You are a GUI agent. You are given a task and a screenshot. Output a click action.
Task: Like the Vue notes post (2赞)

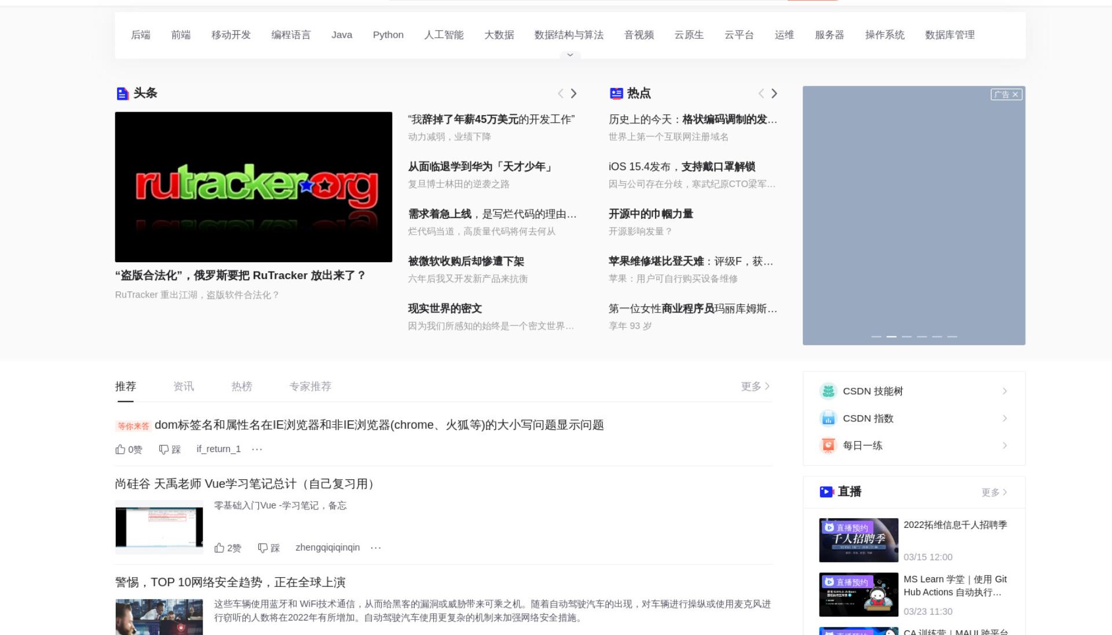(x=228, y=548)
